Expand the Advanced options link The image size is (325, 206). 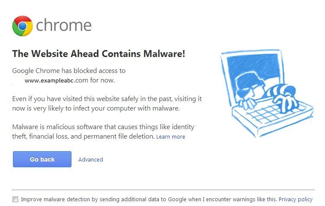click(90, 159)
